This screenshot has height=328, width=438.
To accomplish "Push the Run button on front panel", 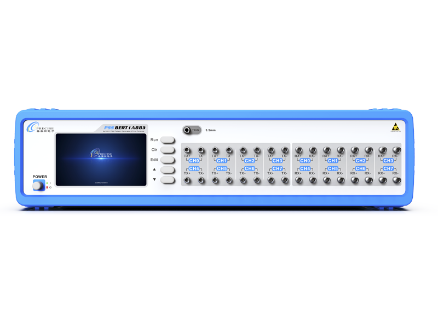I will coord(168,140).
